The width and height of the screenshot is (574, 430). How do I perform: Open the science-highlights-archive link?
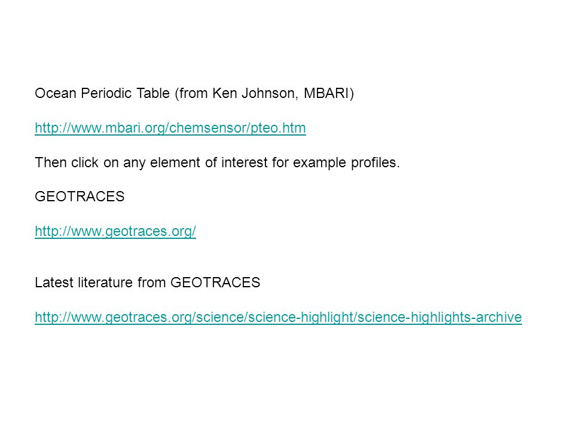coord(278,317)
